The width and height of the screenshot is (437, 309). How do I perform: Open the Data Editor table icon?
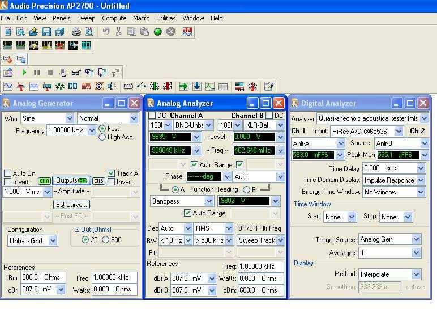[222, 86]
